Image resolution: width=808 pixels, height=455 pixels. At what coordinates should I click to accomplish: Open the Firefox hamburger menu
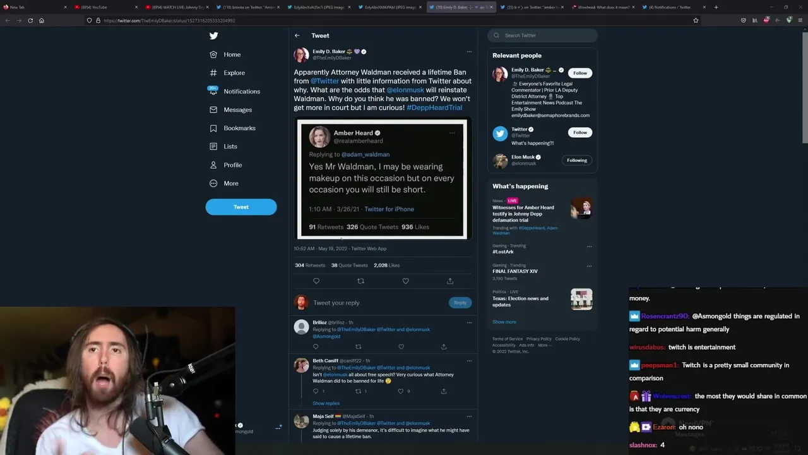(800, 20)
